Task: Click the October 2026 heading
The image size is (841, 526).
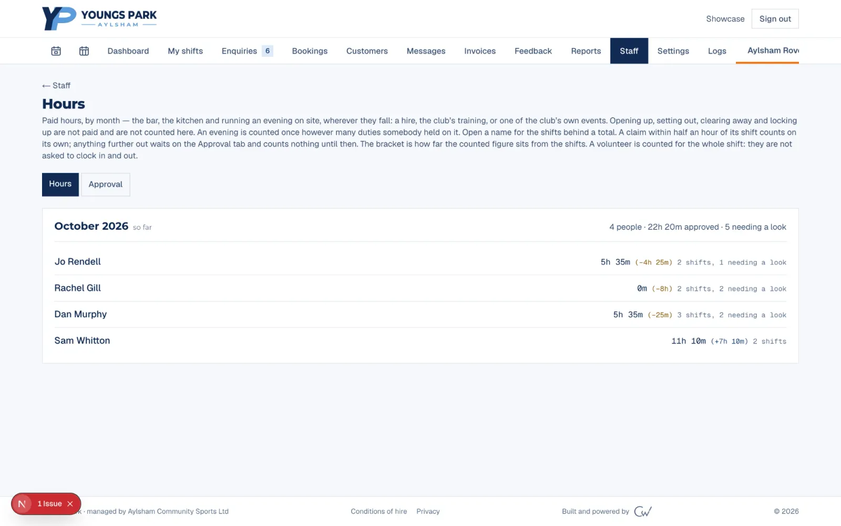Action: 91,226
